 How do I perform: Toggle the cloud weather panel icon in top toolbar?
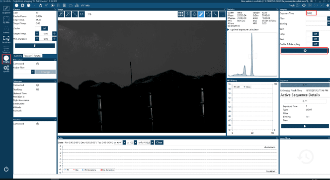point(71,5)
